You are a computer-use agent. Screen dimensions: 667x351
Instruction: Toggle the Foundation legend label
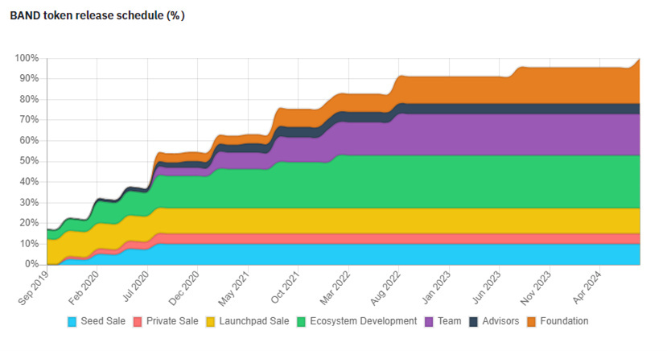click(x=564, y=321)
